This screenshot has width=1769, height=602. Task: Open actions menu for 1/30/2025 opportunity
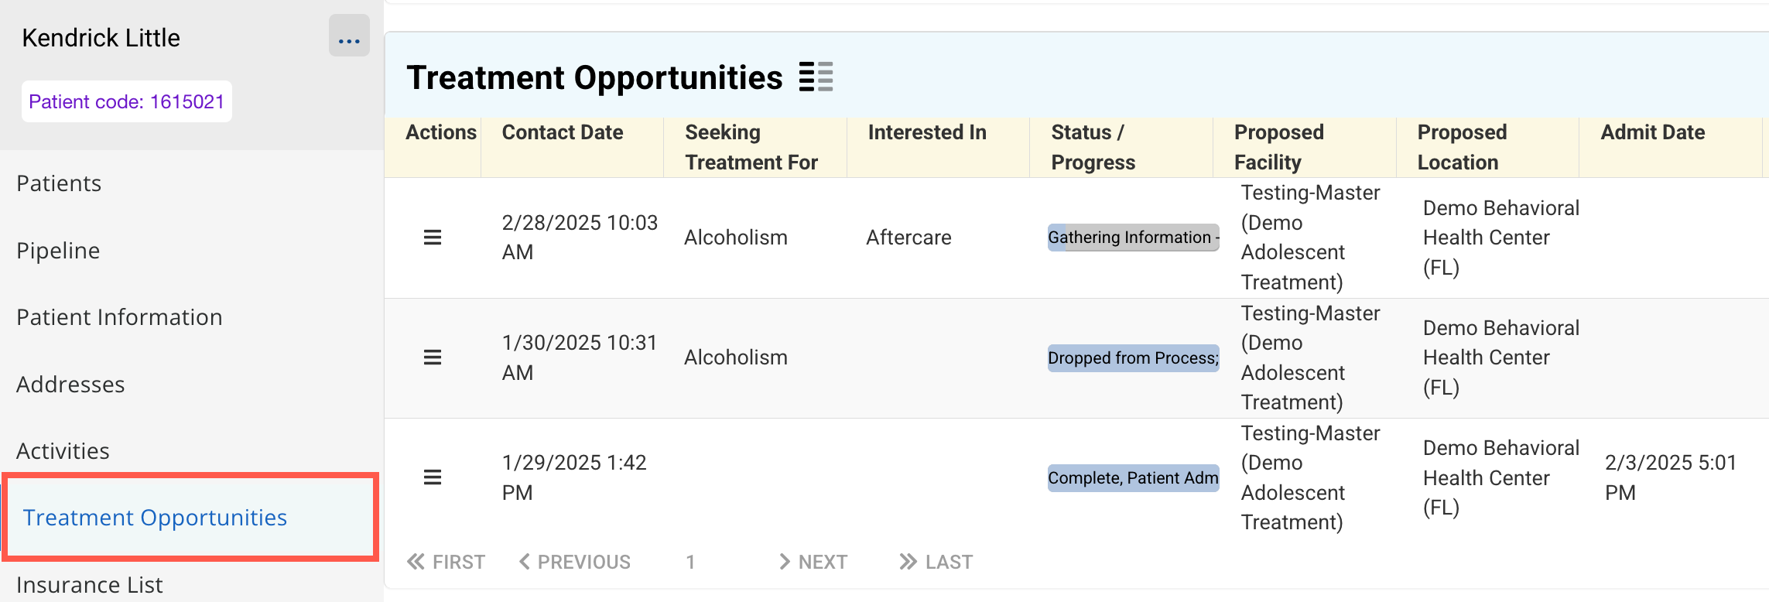433,357
